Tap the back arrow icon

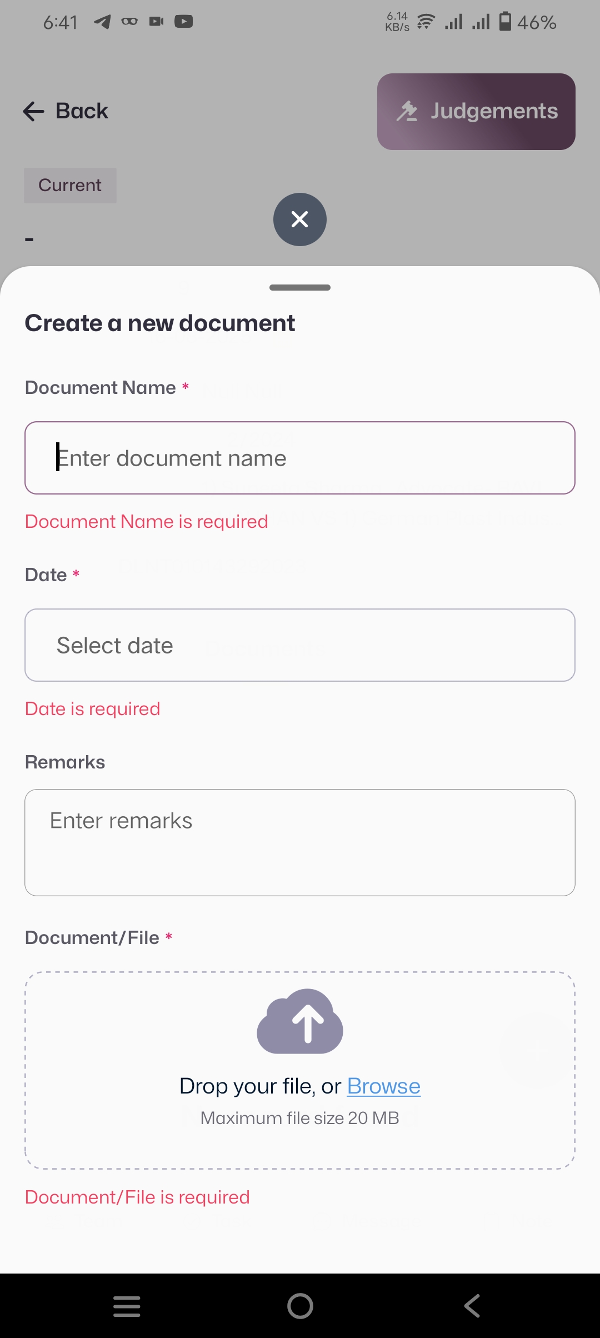coord(33,111)
